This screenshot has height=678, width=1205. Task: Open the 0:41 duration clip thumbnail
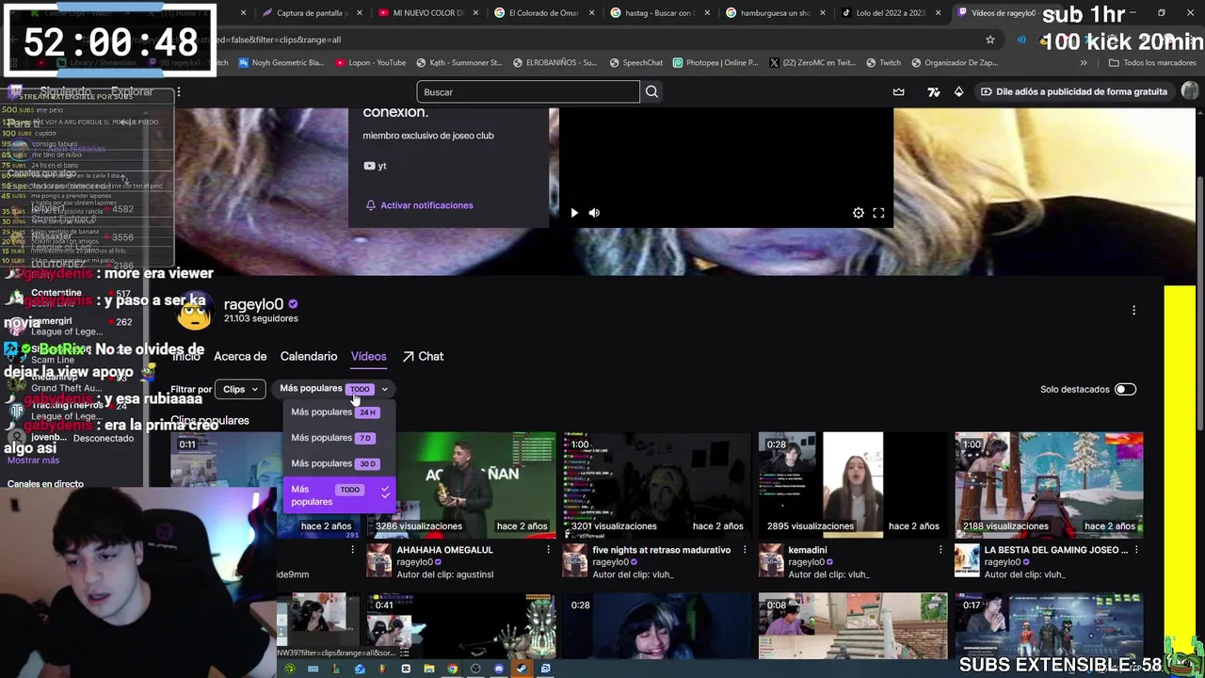click(461, 626)
